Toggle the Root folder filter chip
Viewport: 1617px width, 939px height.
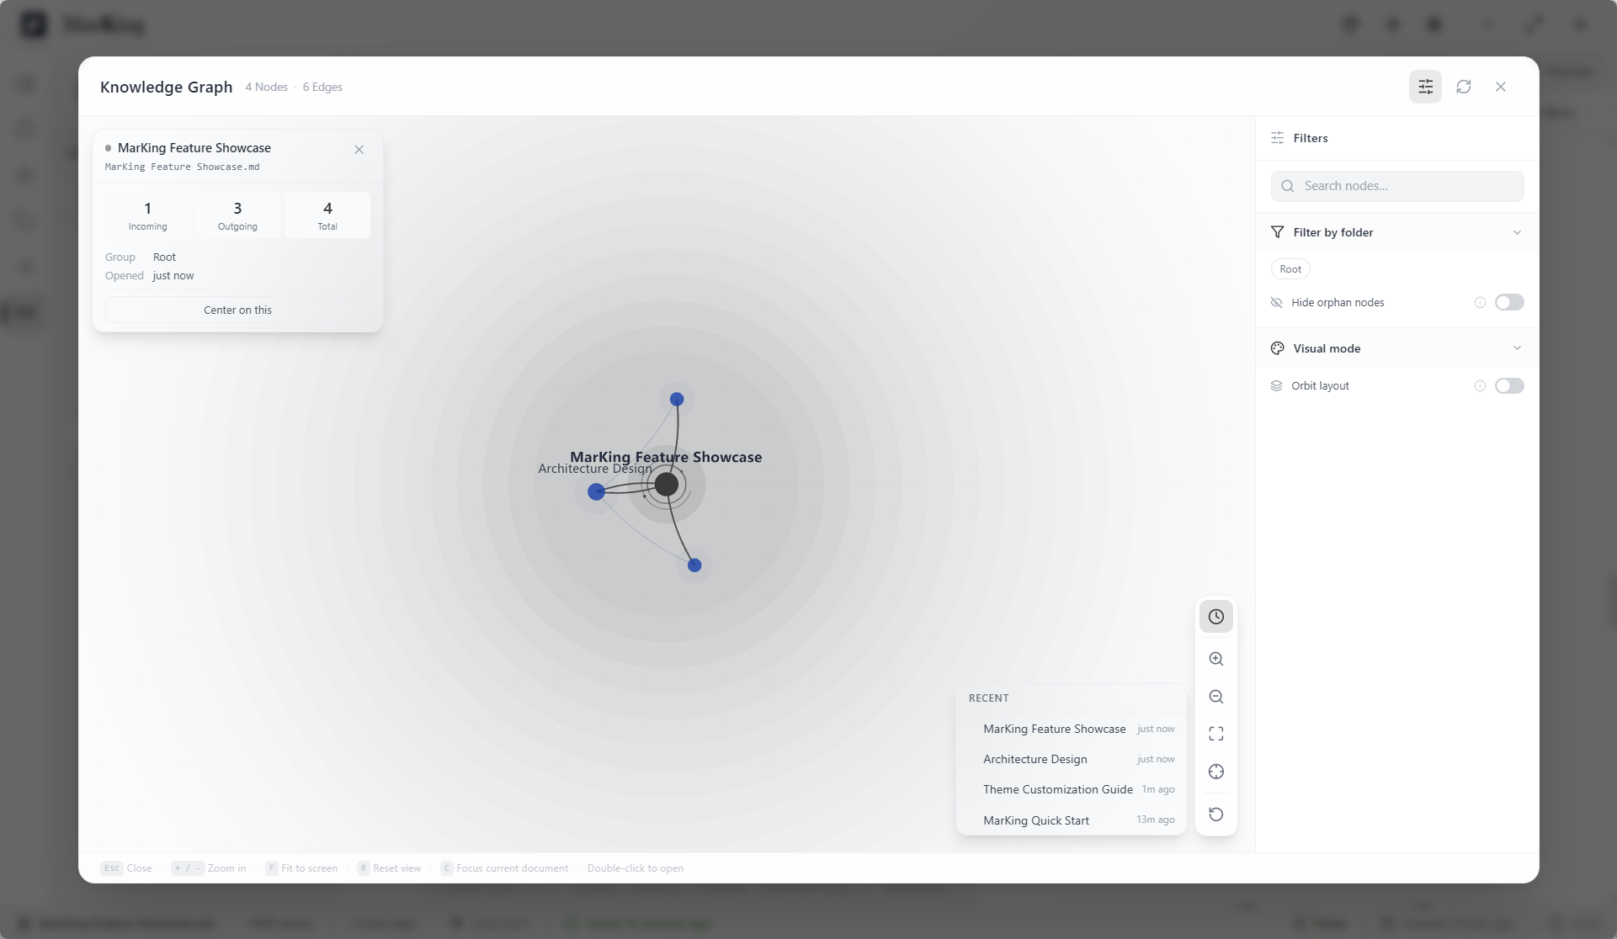pos(1290,268)
